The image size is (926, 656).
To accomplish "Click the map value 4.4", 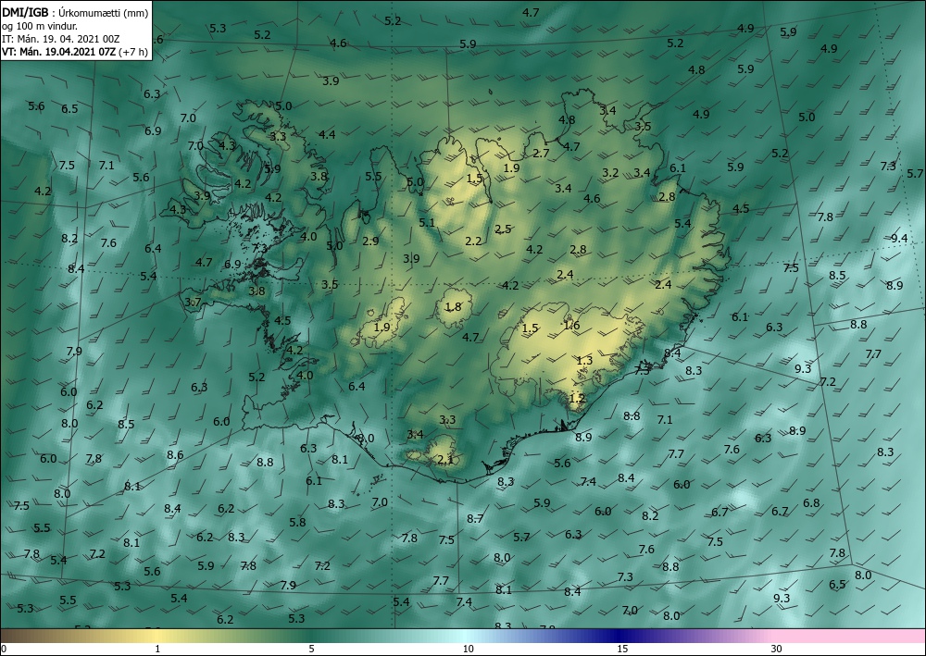I will coord(327,135).
